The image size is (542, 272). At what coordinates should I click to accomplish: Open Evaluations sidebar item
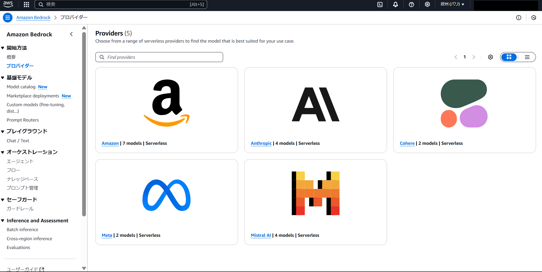pos(18,248)
